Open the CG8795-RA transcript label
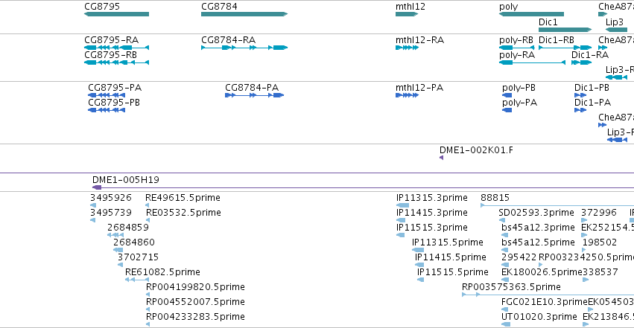Image resolution: width=634 pixels, height=328 pixels. (111, 40)
